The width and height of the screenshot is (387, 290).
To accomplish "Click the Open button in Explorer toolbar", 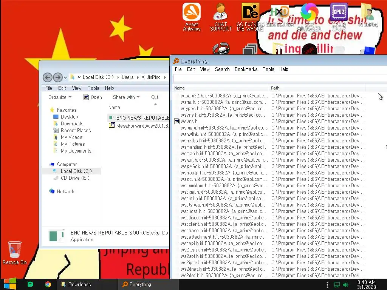I will (93, 97).
